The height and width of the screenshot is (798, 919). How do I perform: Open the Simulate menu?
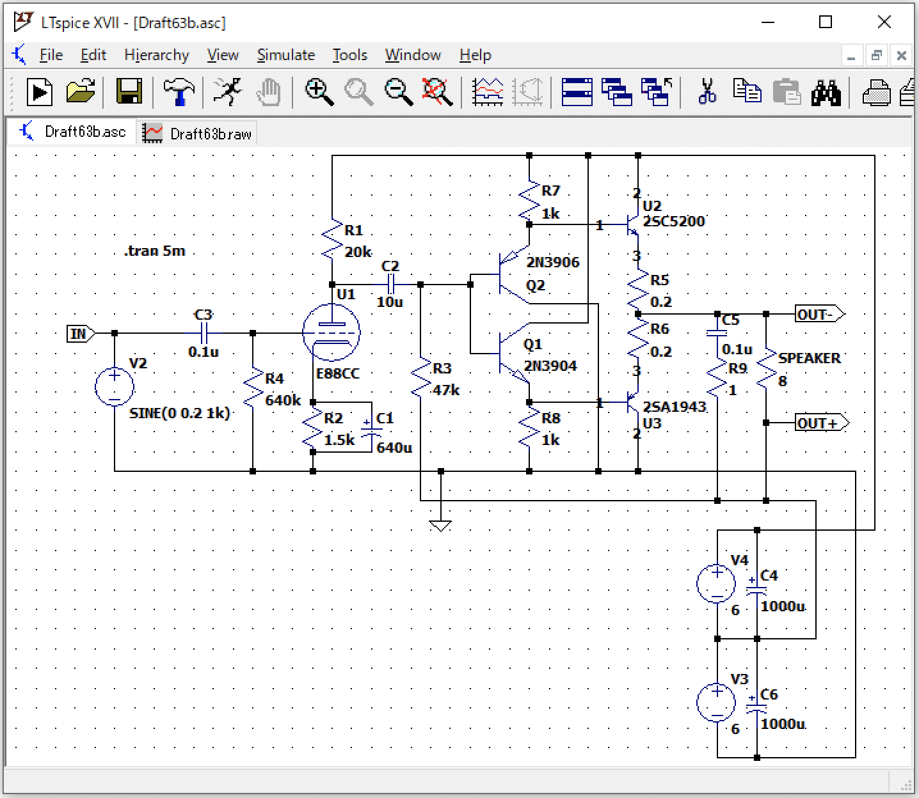point(286,55)
